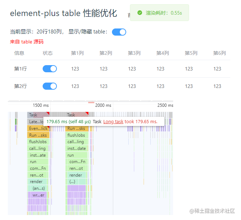The height and width of the screenshot is (220, 241).
Task: Toggle the status switch in row 第2行
Action: 50,86
